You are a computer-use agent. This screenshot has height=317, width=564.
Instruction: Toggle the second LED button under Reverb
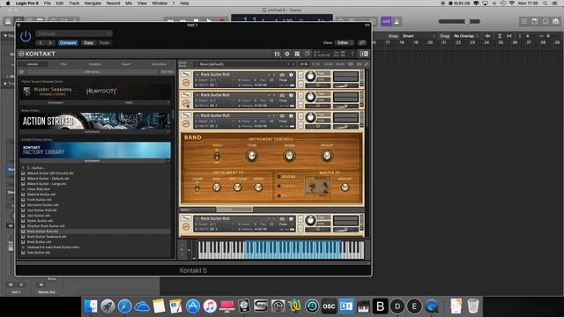coord(278,186)
